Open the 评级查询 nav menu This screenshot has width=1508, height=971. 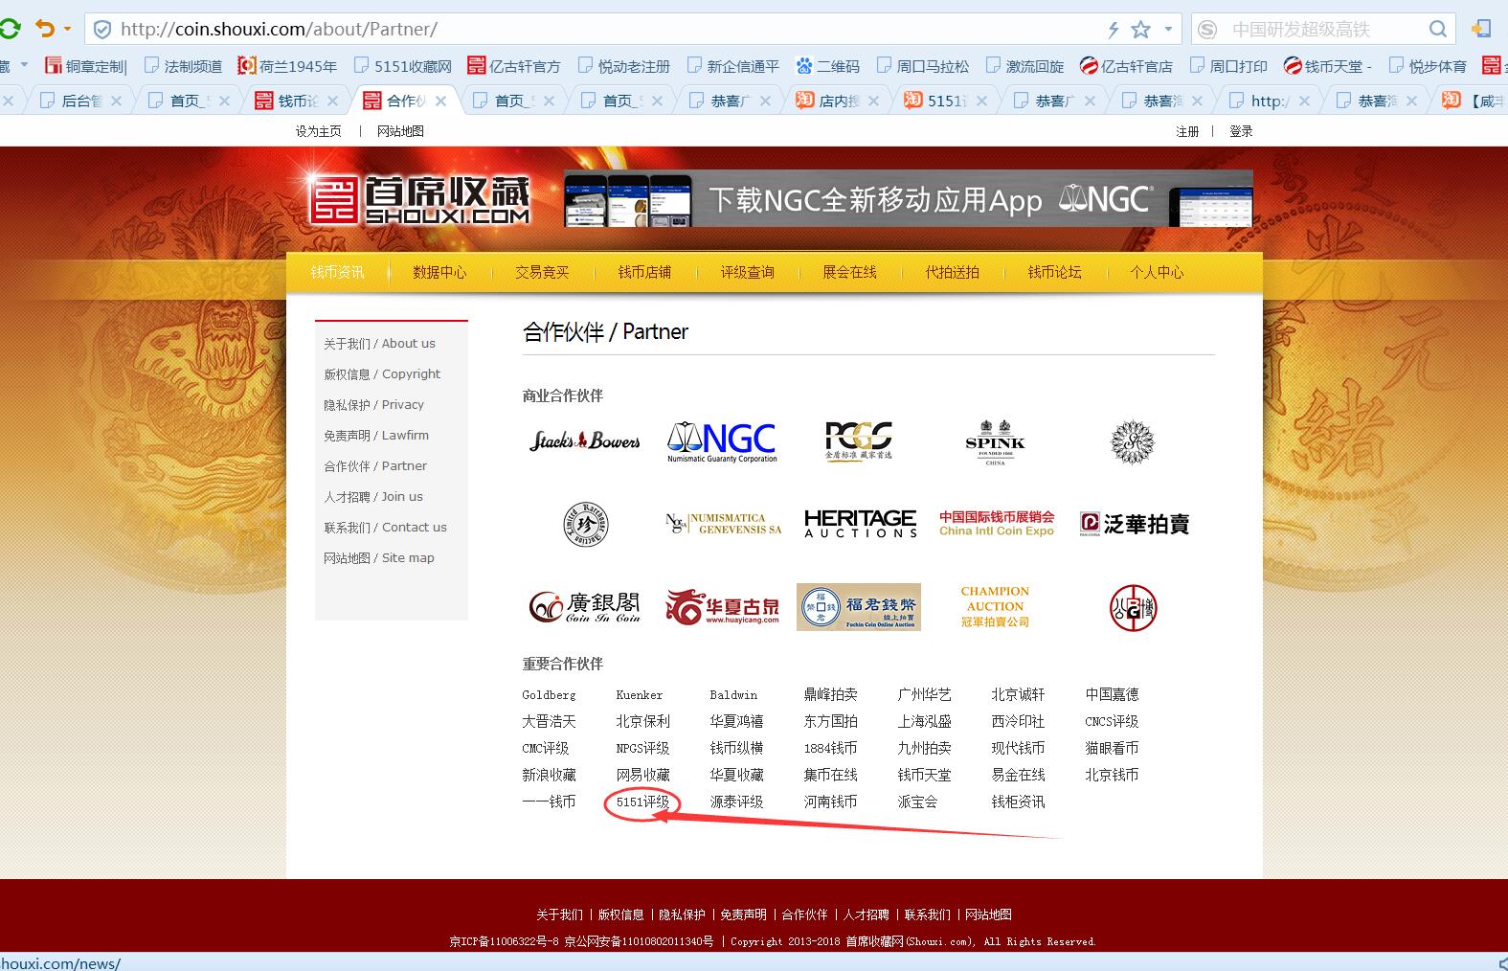tap(747, 272)
